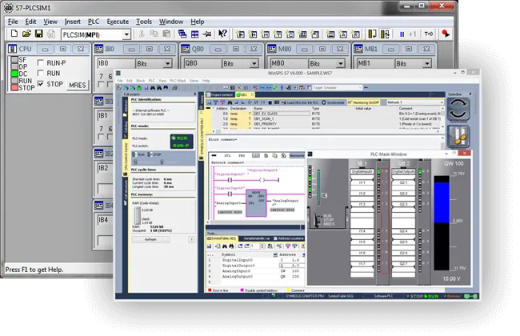Click the Cut scissors icon in PLCSIM
This screenshot has width=520, height=336.
point(142,34)
